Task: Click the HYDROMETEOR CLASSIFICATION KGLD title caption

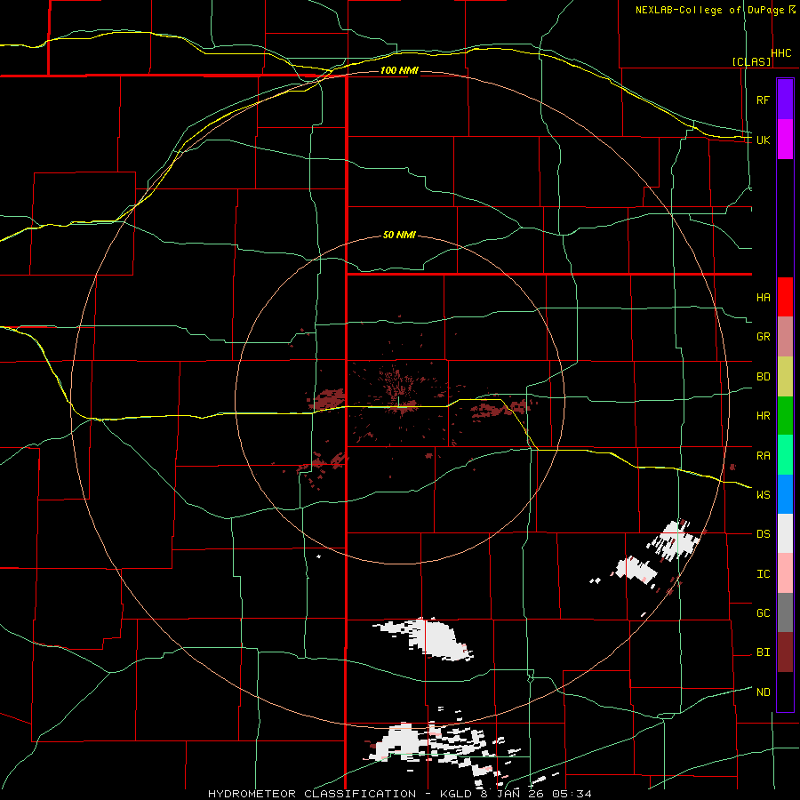Action: point(400,794)
